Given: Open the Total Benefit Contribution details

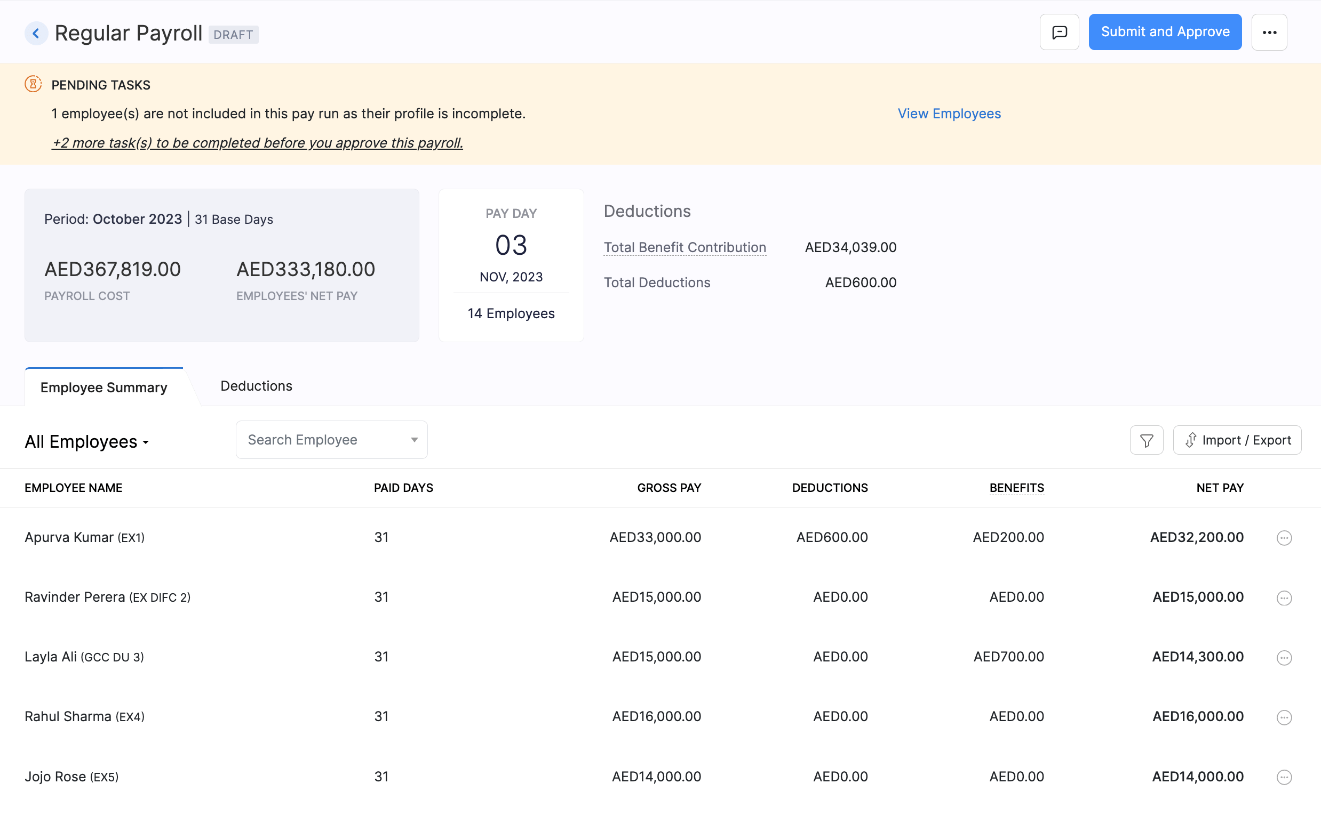Looking at the screenshot, I should (x=685, y=247).
